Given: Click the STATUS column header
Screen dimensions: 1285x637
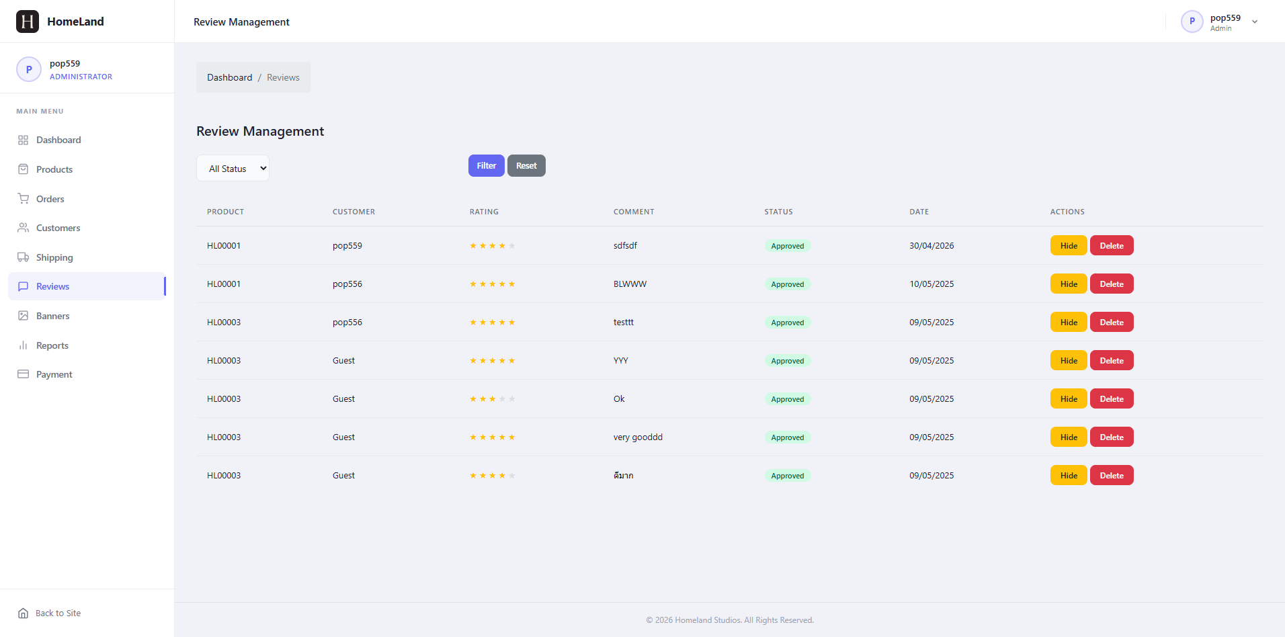Looking at the screenshot, I should click(778, 212).
